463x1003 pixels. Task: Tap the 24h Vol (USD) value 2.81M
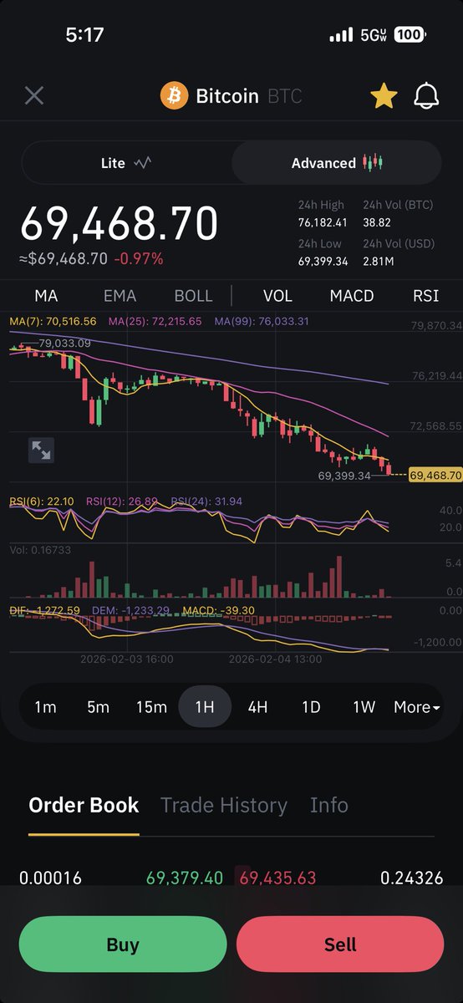click(x=379, y=262)
